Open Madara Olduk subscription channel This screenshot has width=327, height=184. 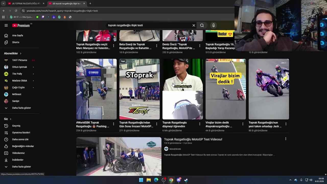pyautogui.click(x=19, y=80)
